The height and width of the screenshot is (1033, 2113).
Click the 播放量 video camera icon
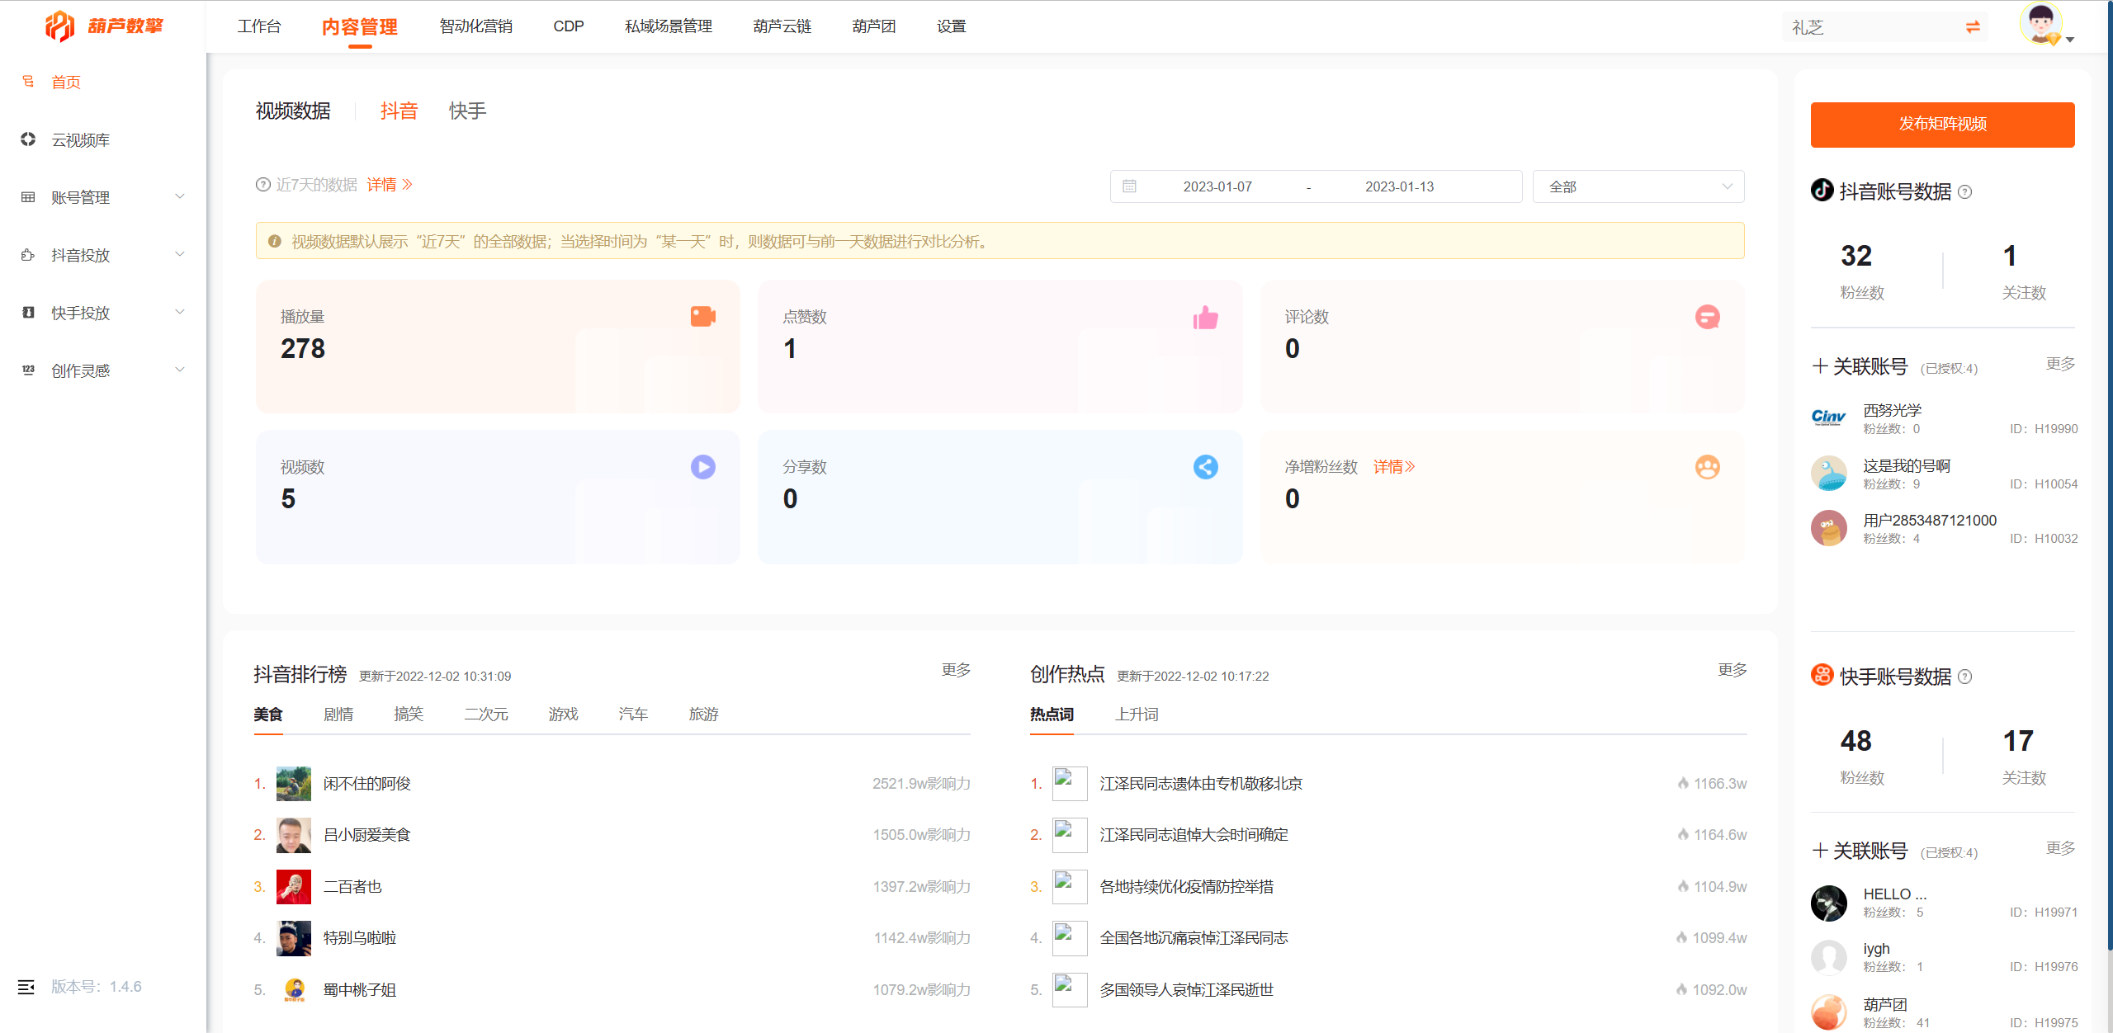[703, 317]
